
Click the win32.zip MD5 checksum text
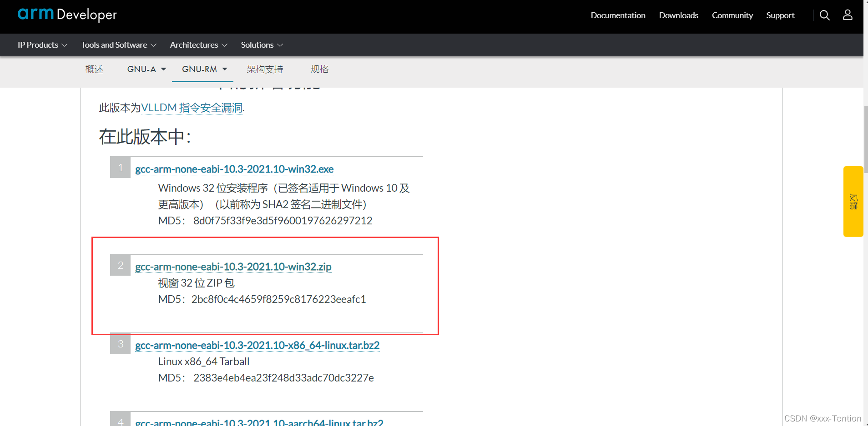point(262,299)
